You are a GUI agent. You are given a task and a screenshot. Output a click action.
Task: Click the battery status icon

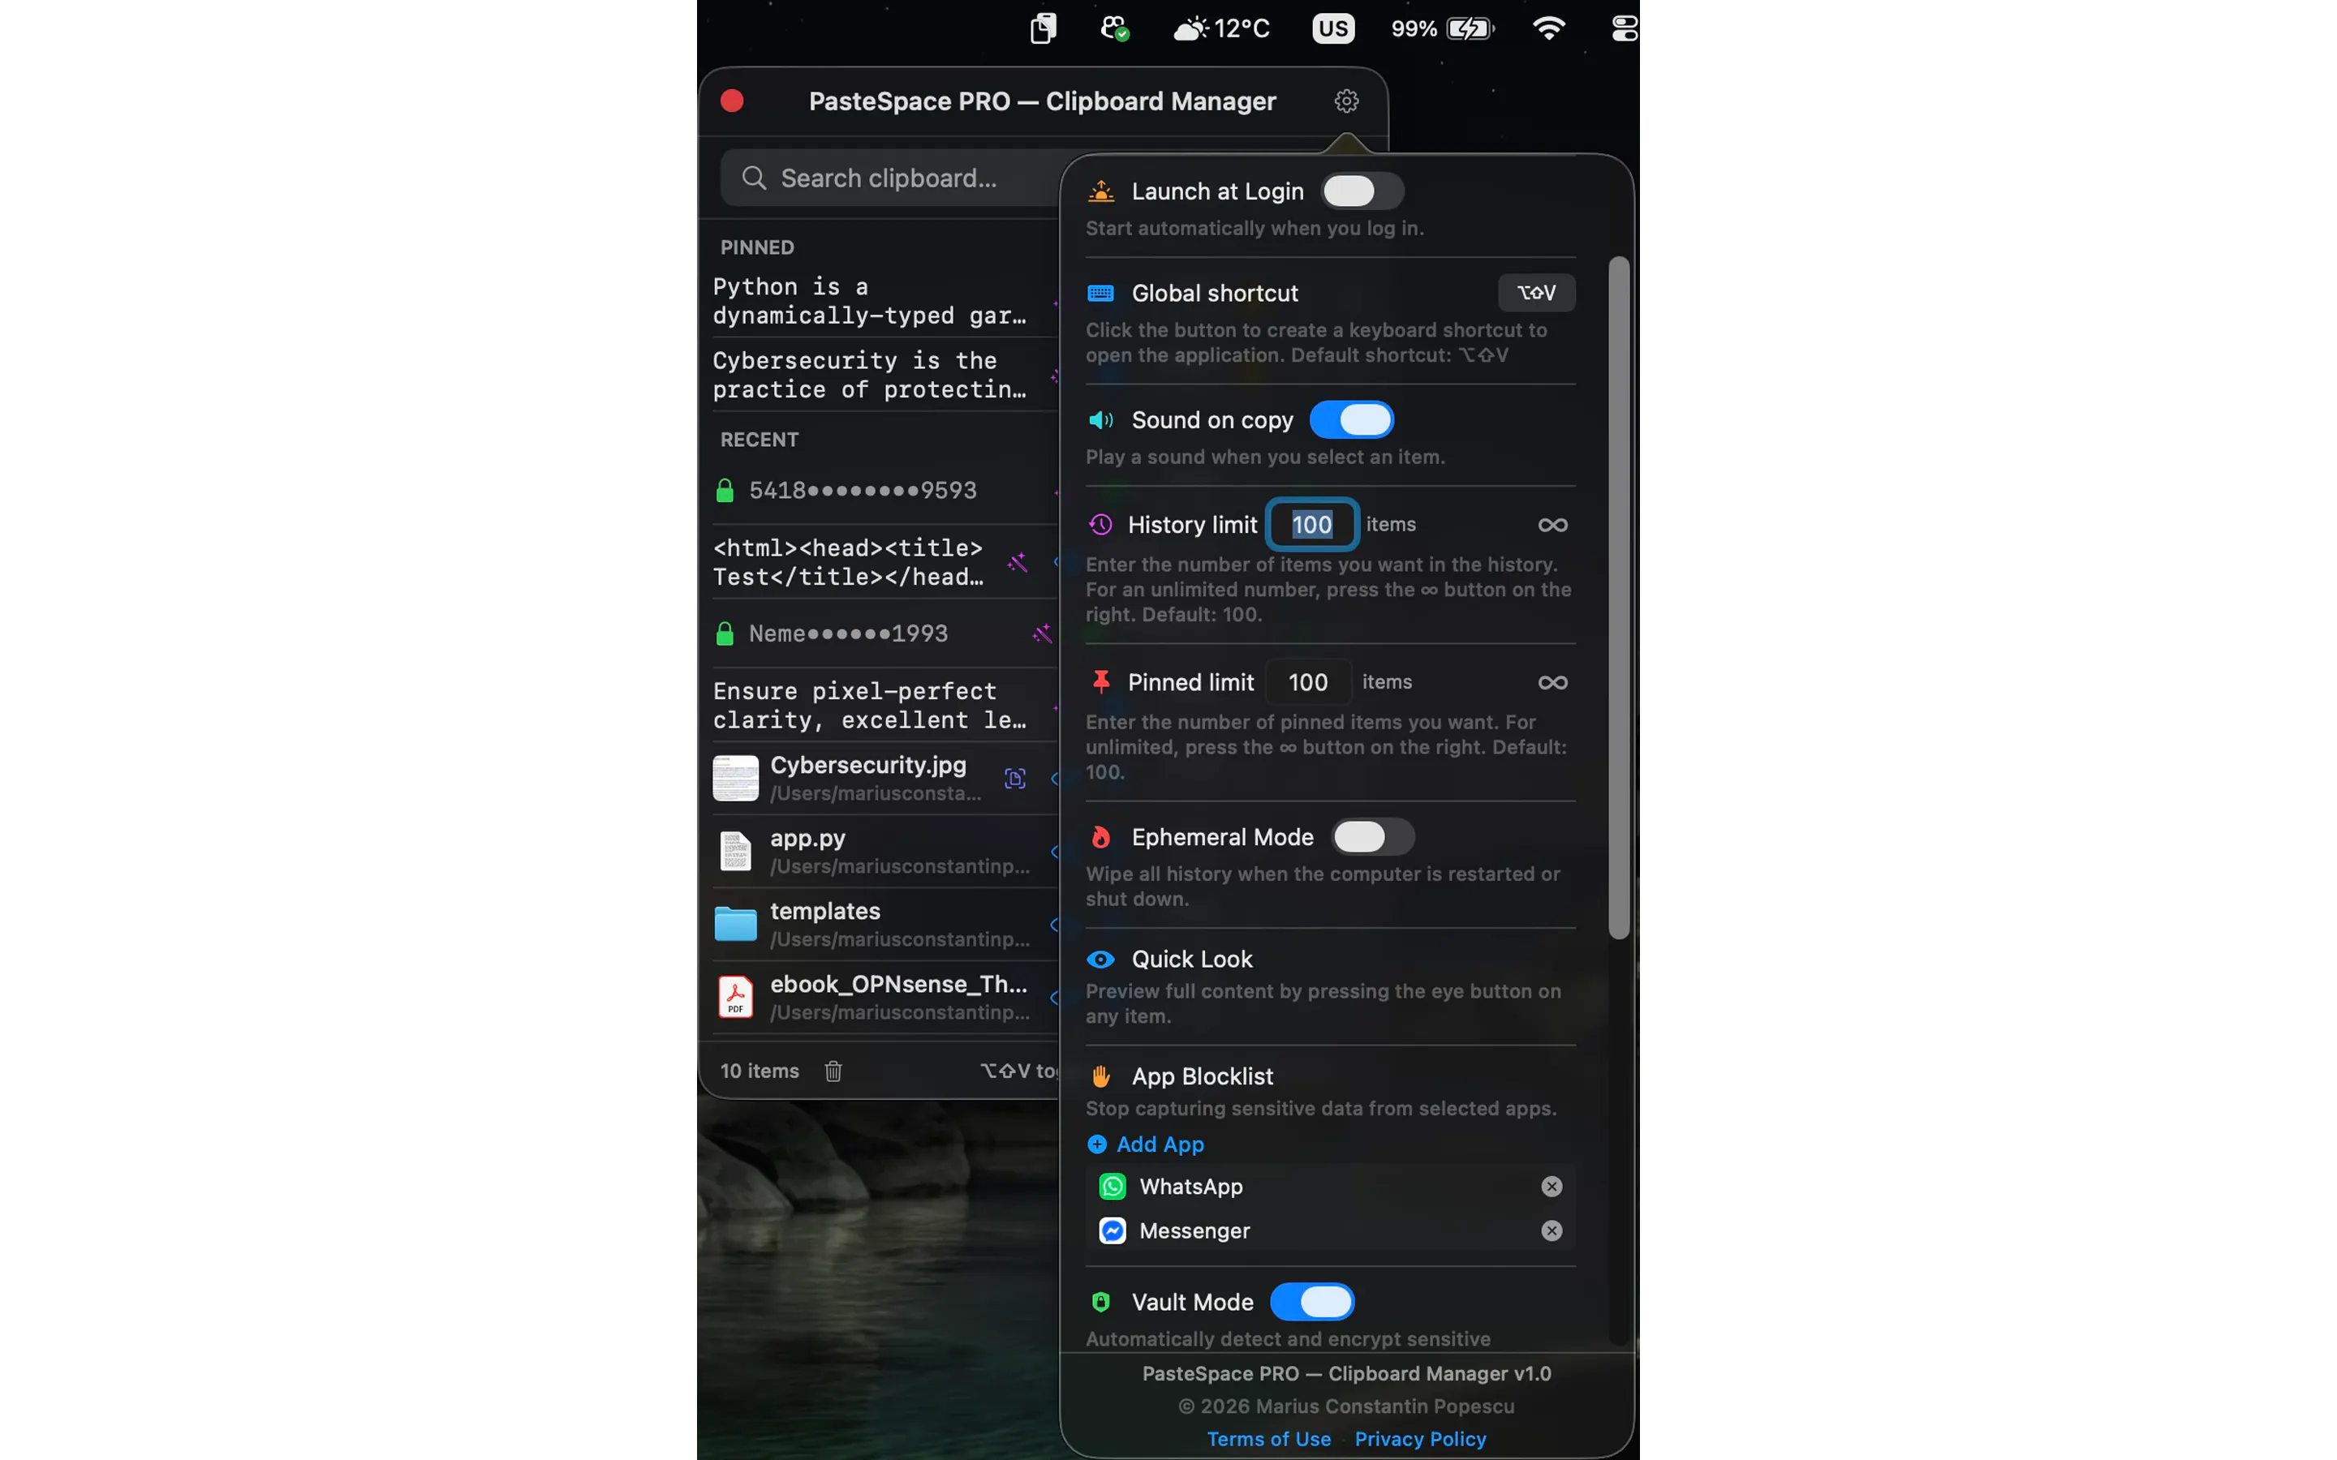coord(1470,28)
